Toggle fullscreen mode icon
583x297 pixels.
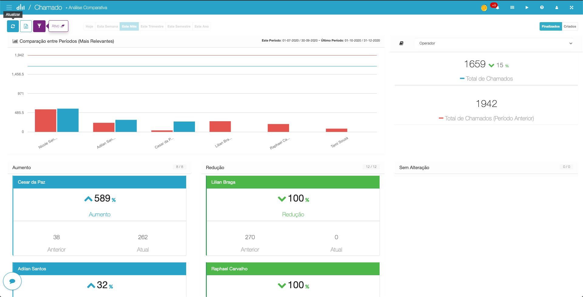pyautogui.click(x=571, y=8)
